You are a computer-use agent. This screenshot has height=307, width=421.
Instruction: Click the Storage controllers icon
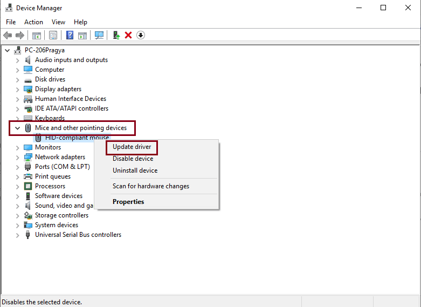point(28,215)
